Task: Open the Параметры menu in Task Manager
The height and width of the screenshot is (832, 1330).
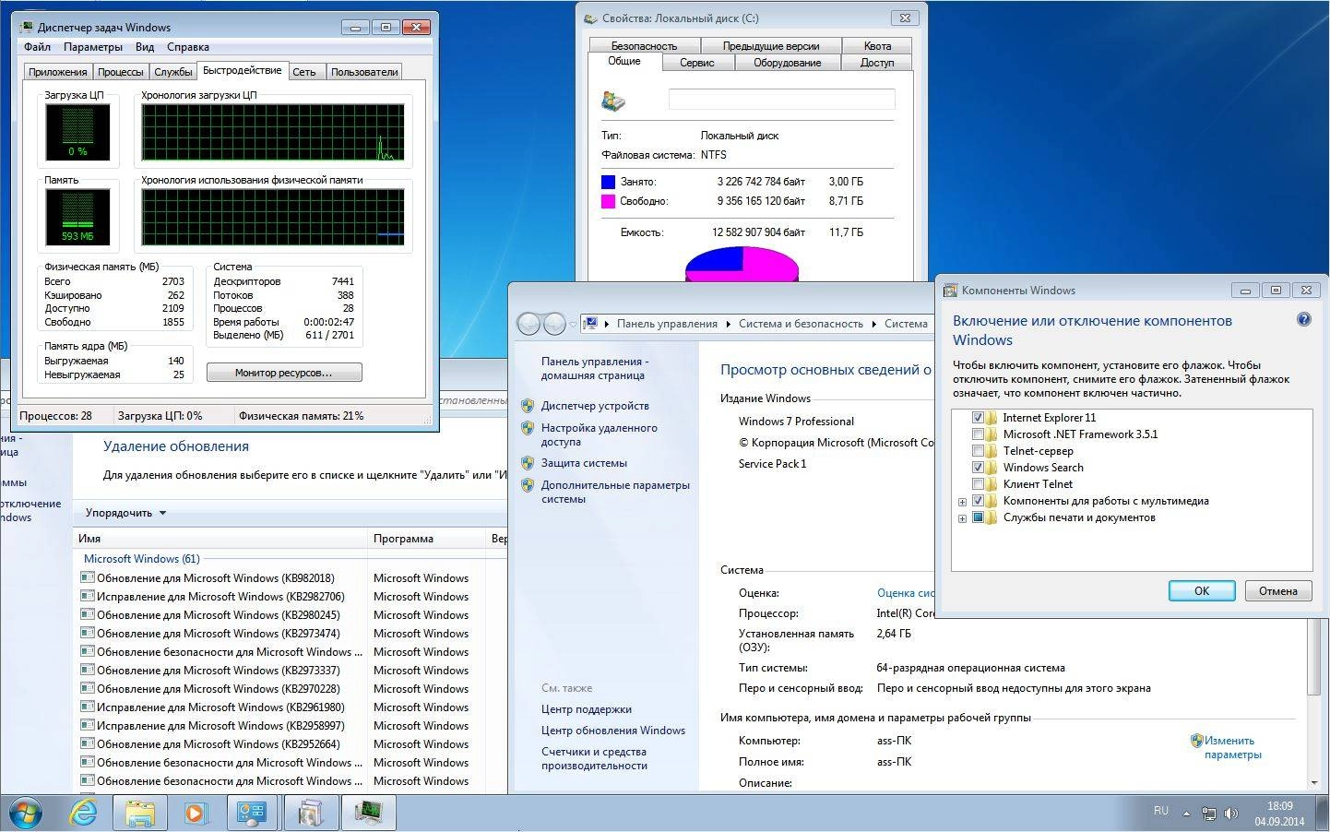Action: [x=93, y=47]
